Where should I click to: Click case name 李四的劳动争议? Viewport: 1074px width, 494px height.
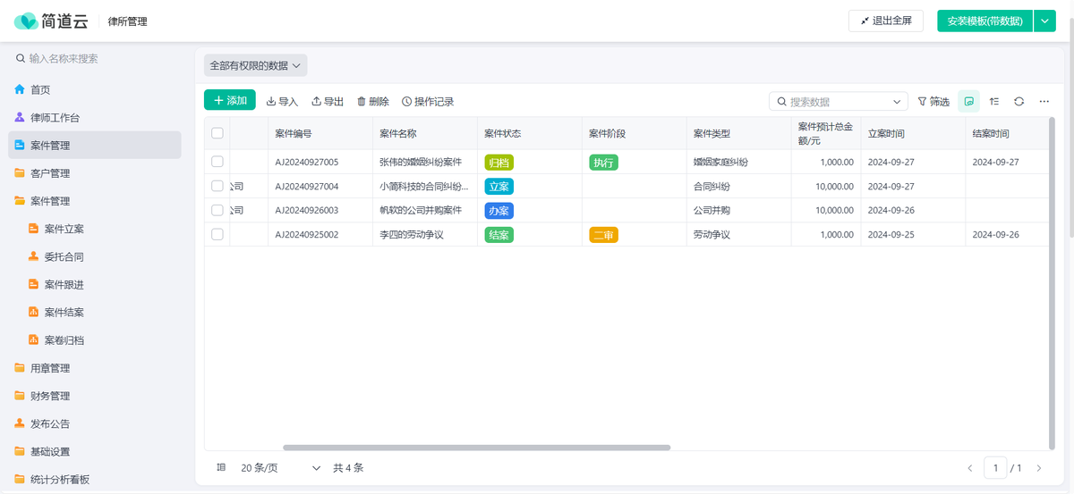pyautogui.click(x=412, y=235)
